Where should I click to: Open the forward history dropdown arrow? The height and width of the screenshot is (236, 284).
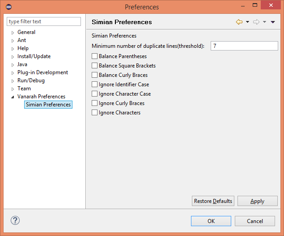click(264, 22)
